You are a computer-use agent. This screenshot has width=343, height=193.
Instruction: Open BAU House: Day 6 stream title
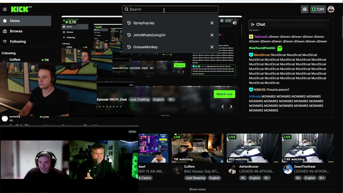coord(202,171)
